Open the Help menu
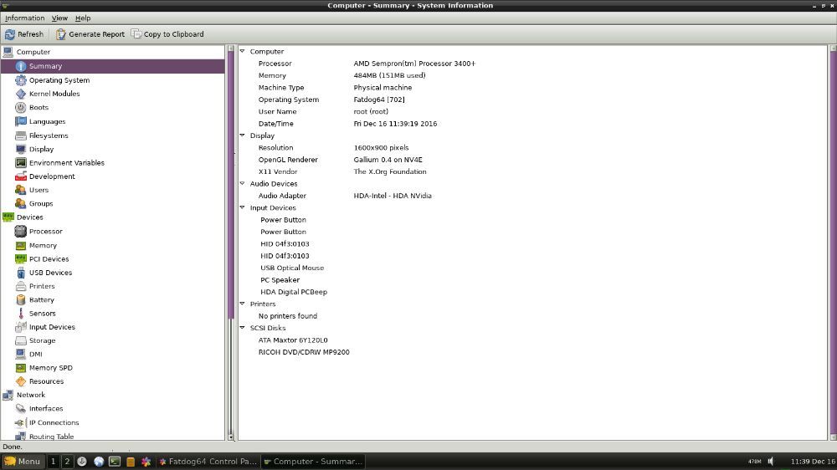 coord(83,18)
